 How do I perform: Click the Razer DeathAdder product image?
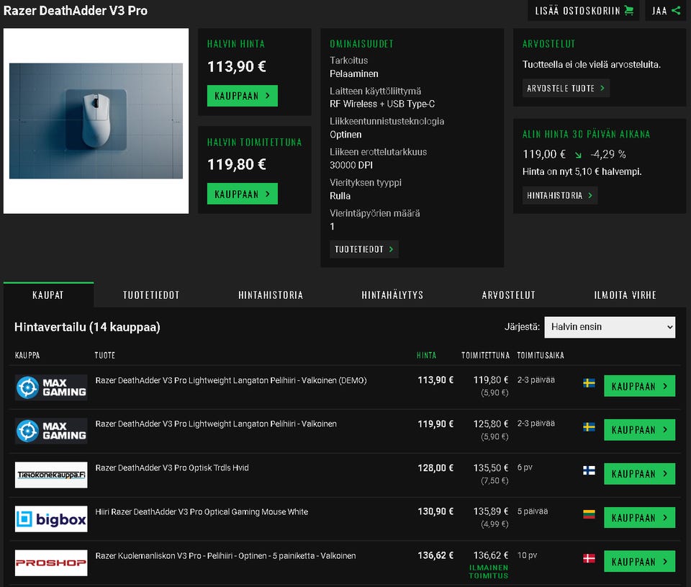96,121
